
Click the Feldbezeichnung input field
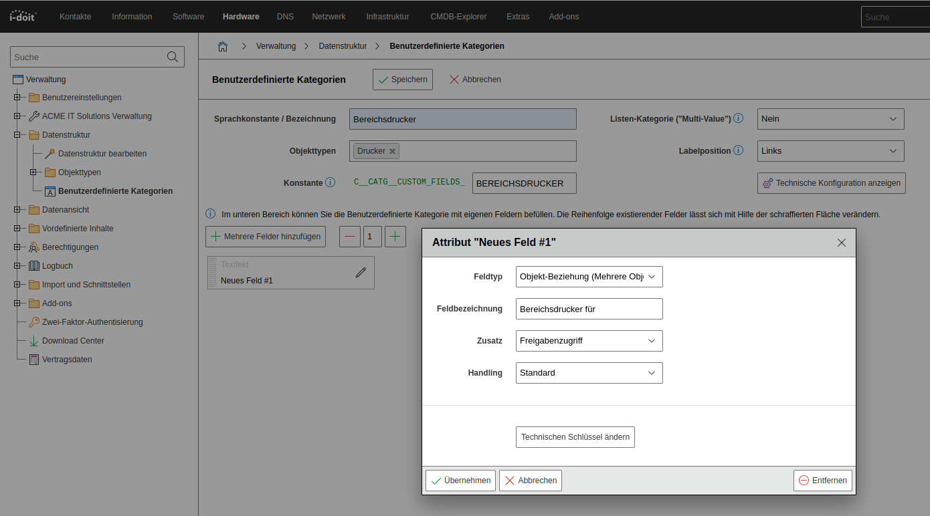589,309
